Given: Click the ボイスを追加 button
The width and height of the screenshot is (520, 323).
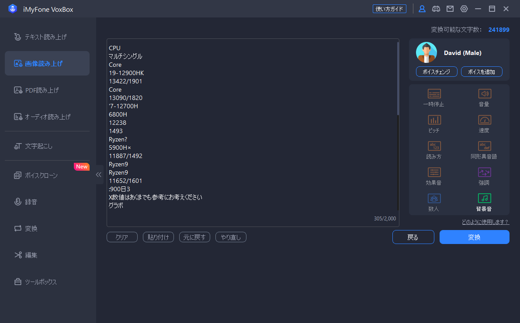Looking at the screenshot, I should (x=482, y=72).
